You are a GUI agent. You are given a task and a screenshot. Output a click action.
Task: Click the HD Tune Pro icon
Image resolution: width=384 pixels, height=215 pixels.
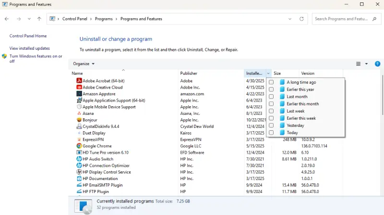79,152
